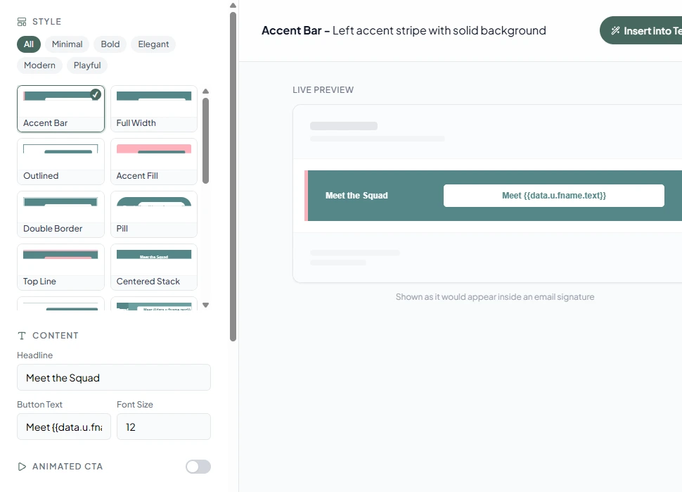Filter styles by Minimal

click(x=67, y=44)
